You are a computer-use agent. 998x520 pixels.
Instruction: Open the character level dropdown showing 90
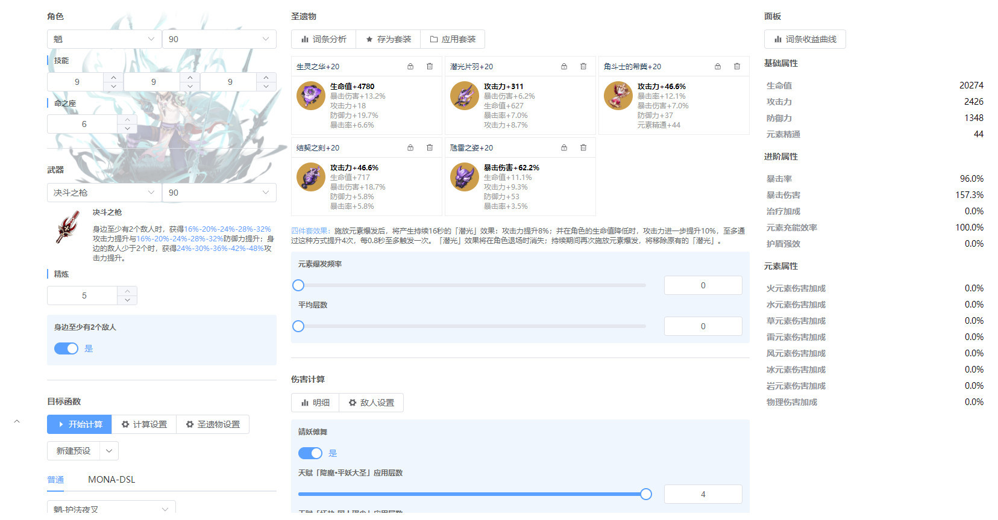click(219, 39)
